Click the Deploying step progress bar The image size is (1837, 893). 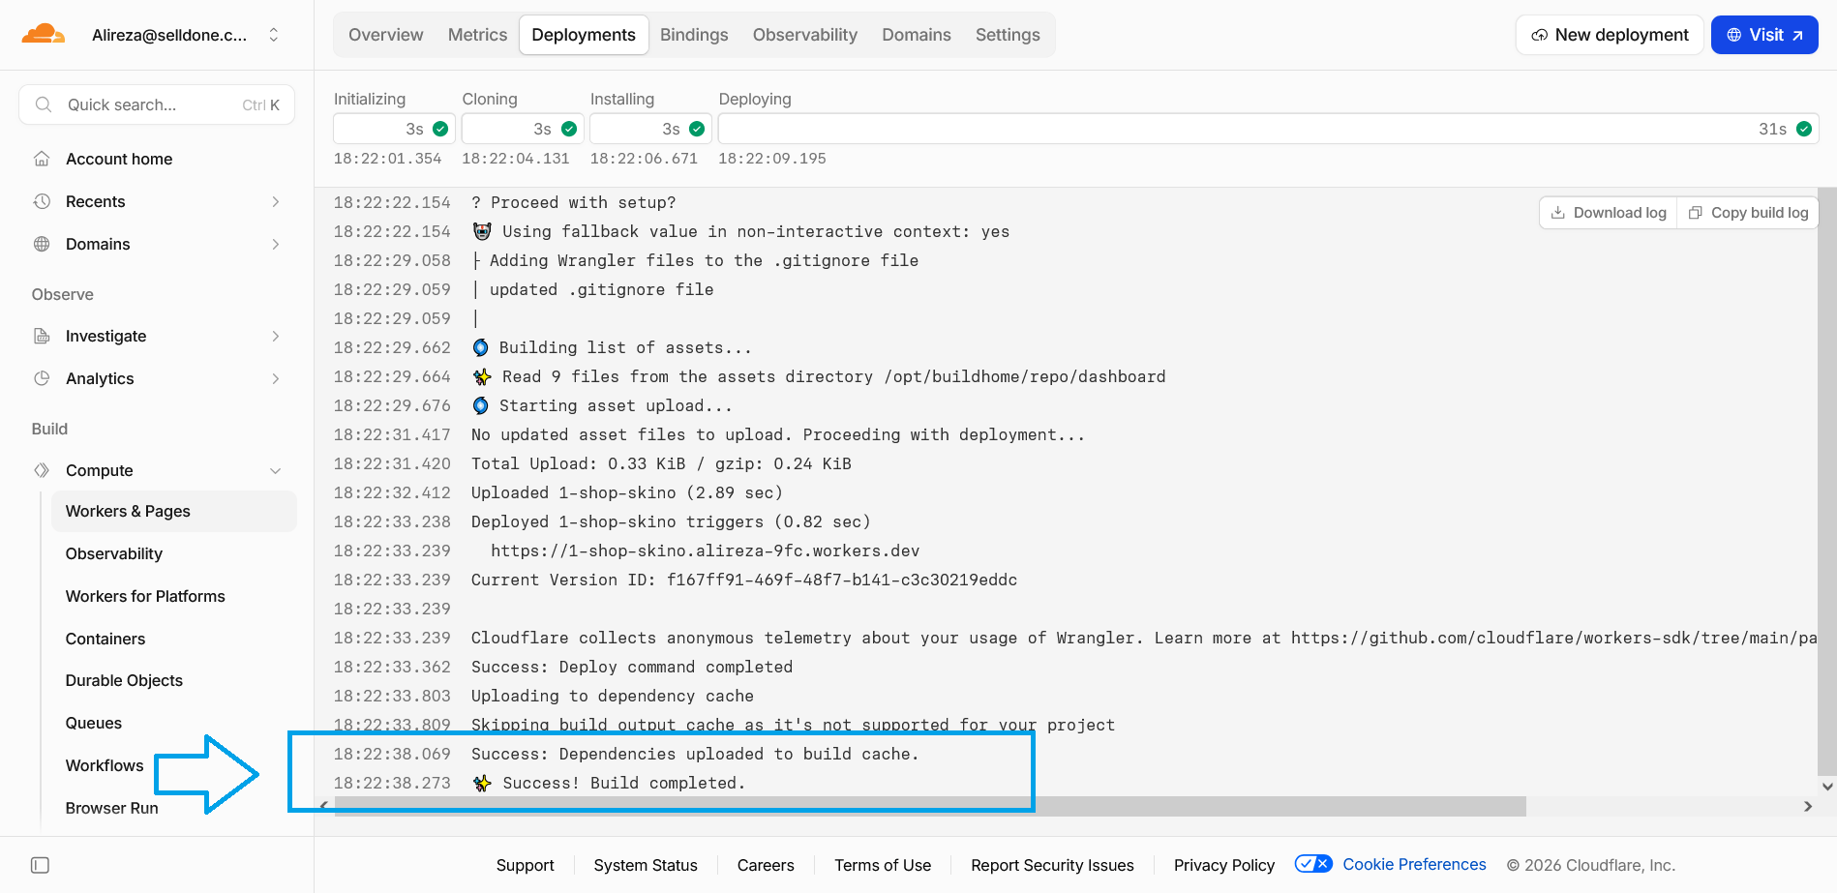pyautogui.click(x=1268, y=129)
